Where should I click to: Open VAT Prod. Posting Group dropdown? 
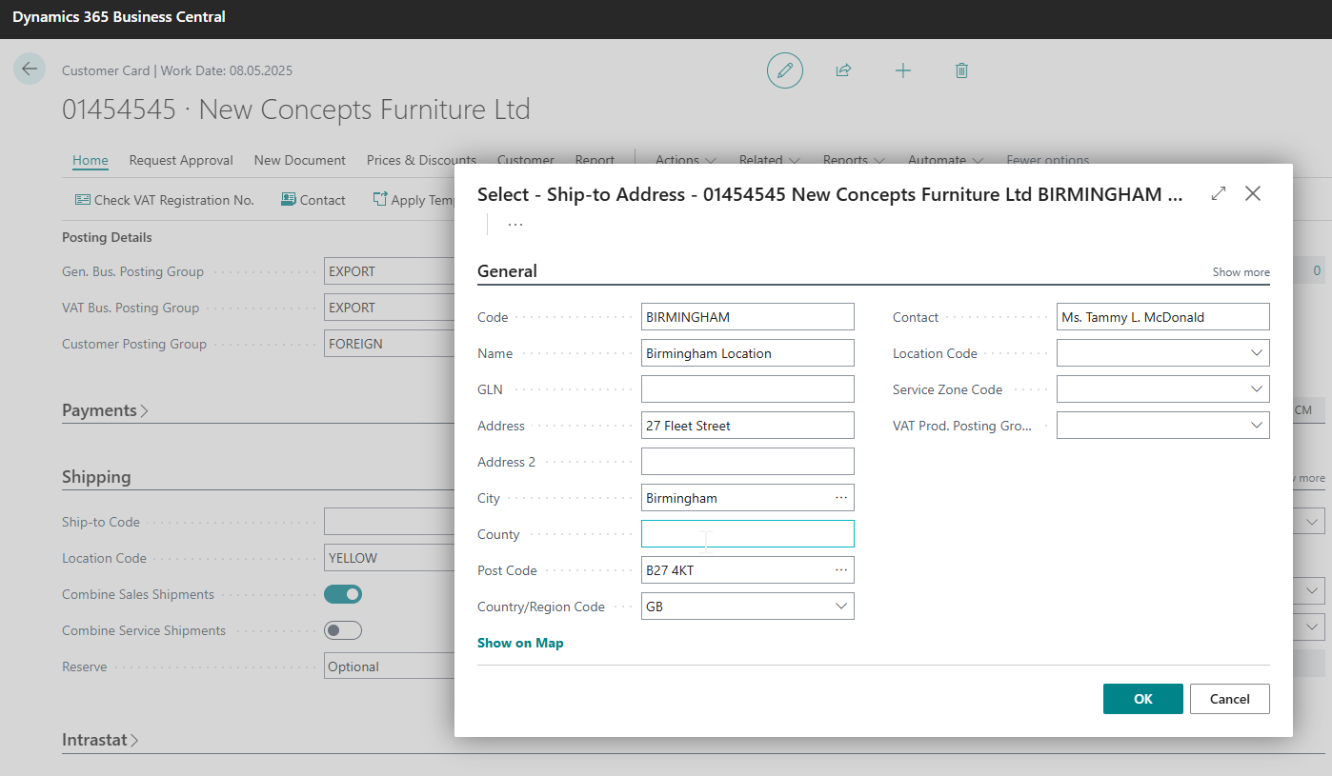(x=1257, y=426)
